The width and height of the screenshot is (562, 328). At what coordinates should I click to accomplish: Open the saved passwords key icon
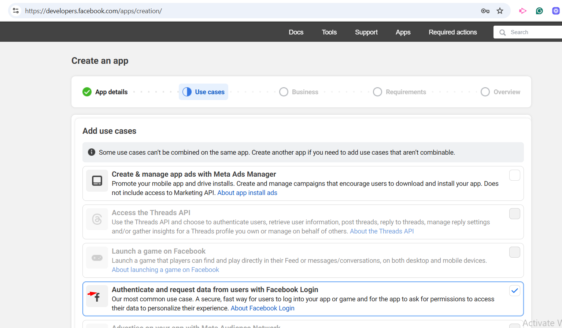click(485, 11)
